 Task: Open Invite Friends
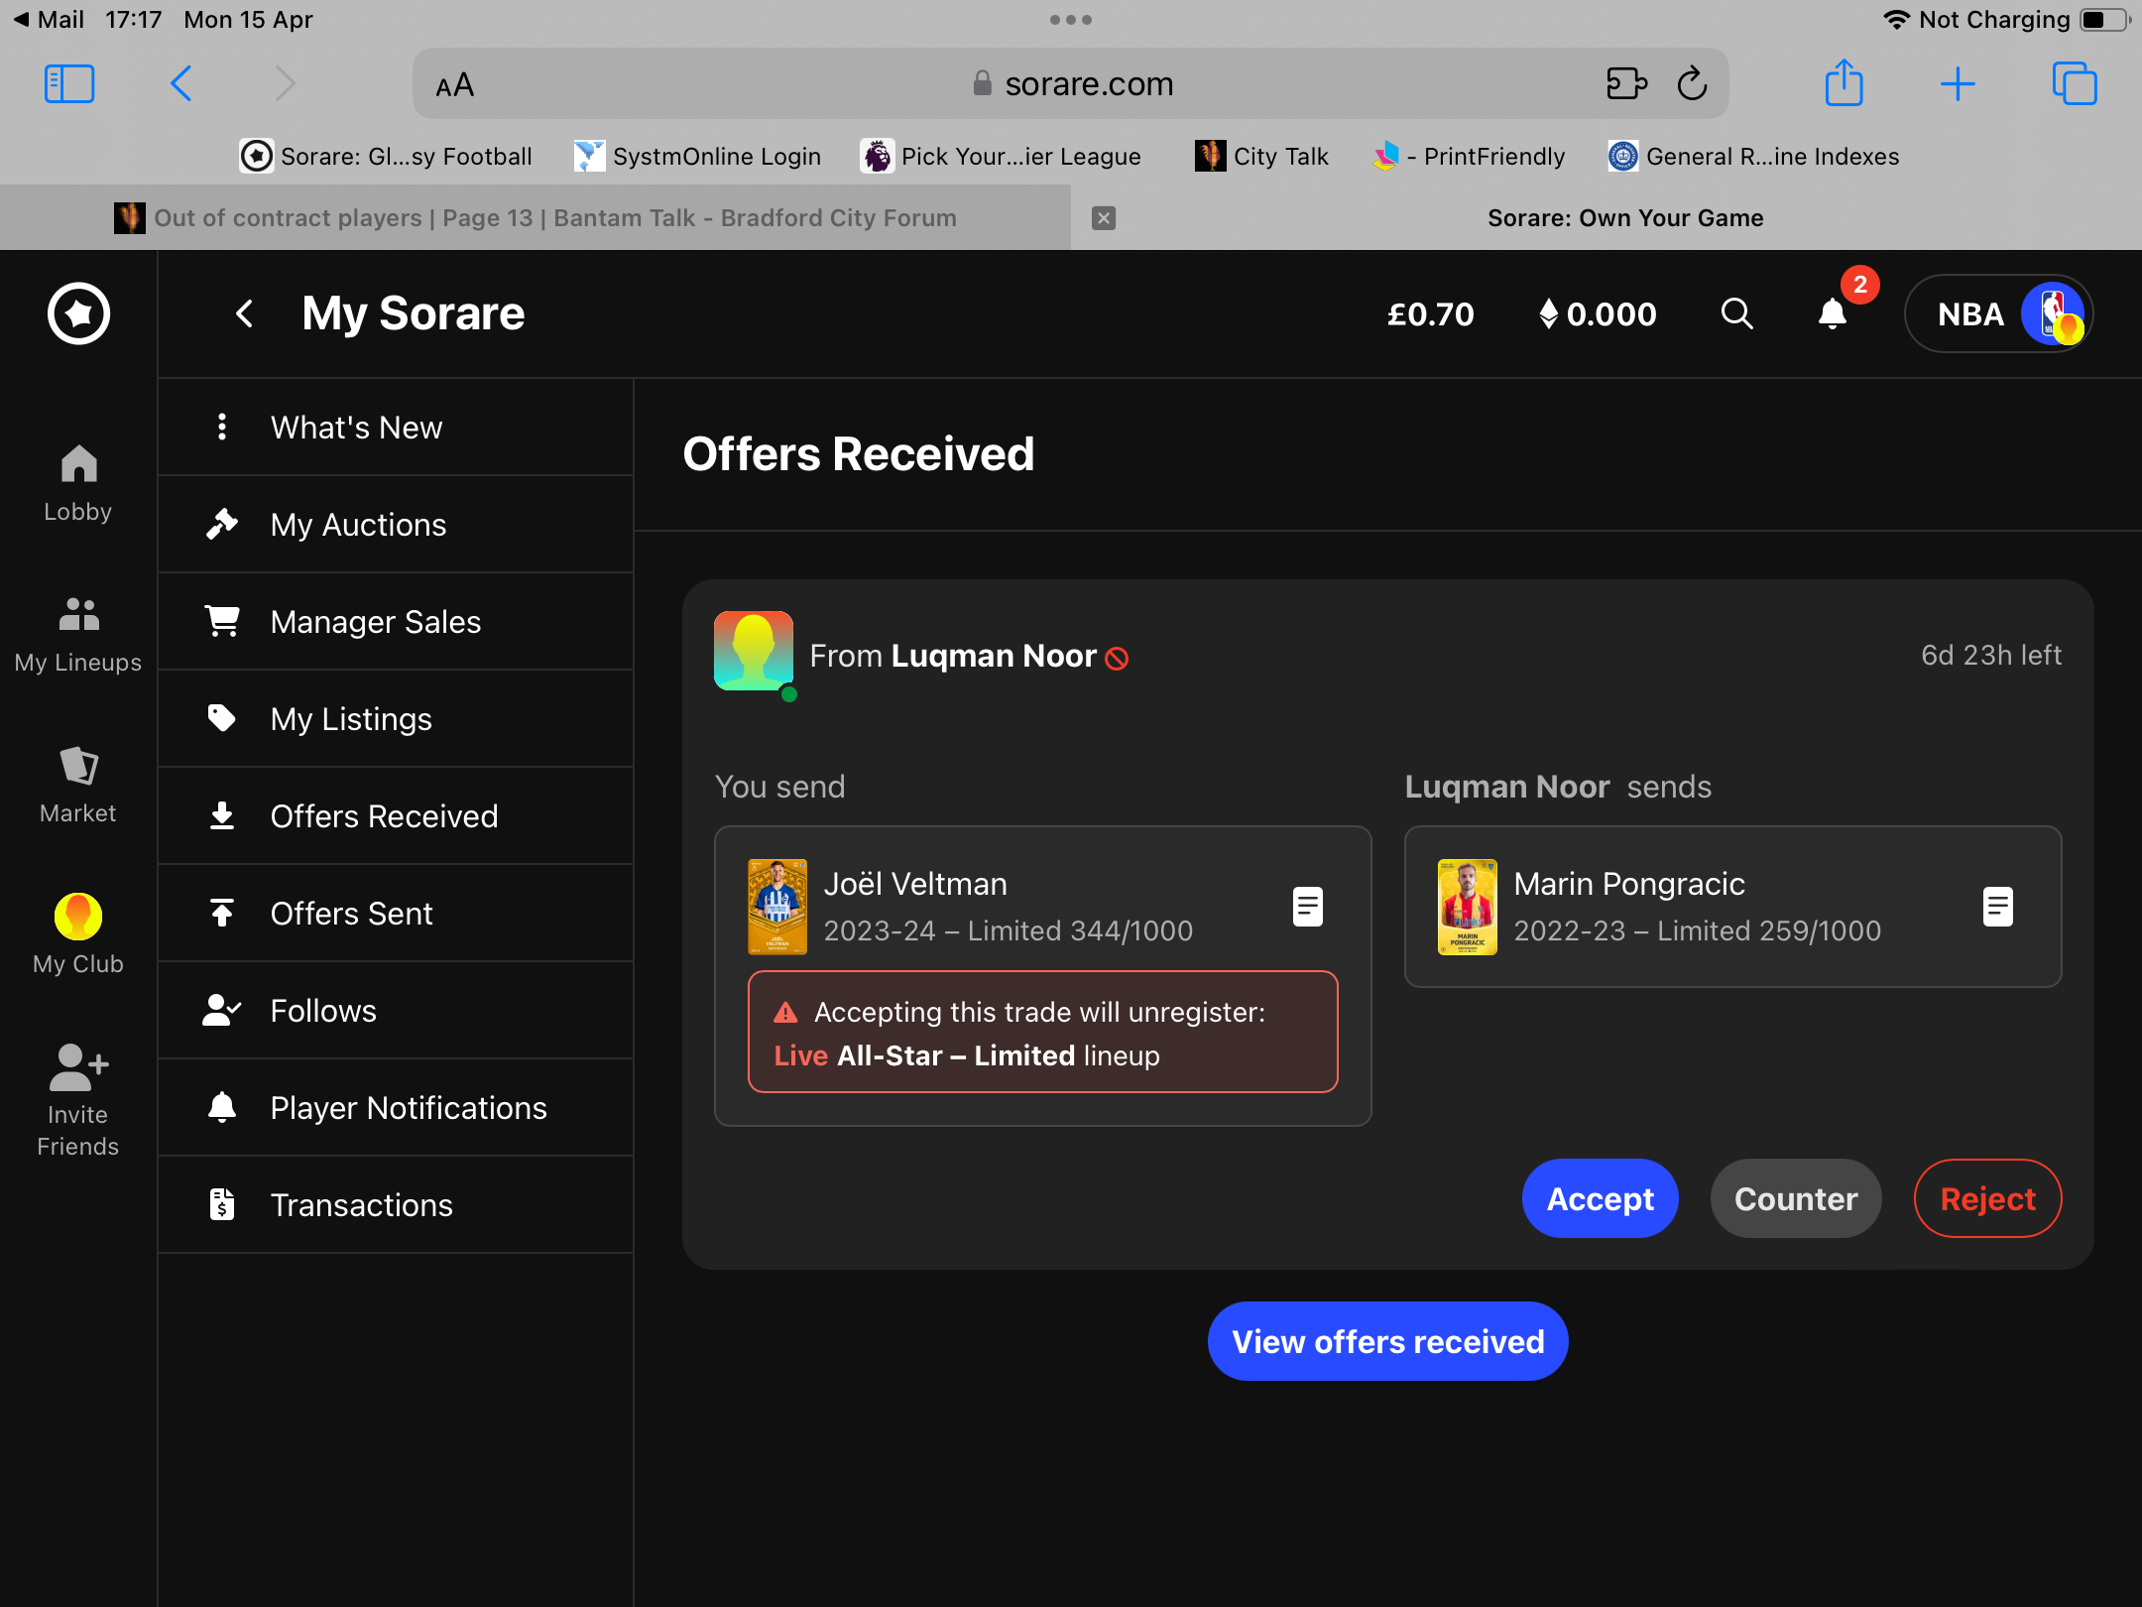tap(78, 1099)
